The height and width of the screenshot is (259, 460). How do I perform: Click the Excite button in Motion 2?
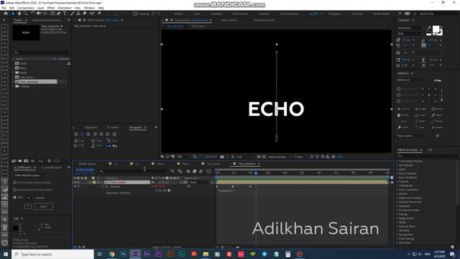click(404, 109)
